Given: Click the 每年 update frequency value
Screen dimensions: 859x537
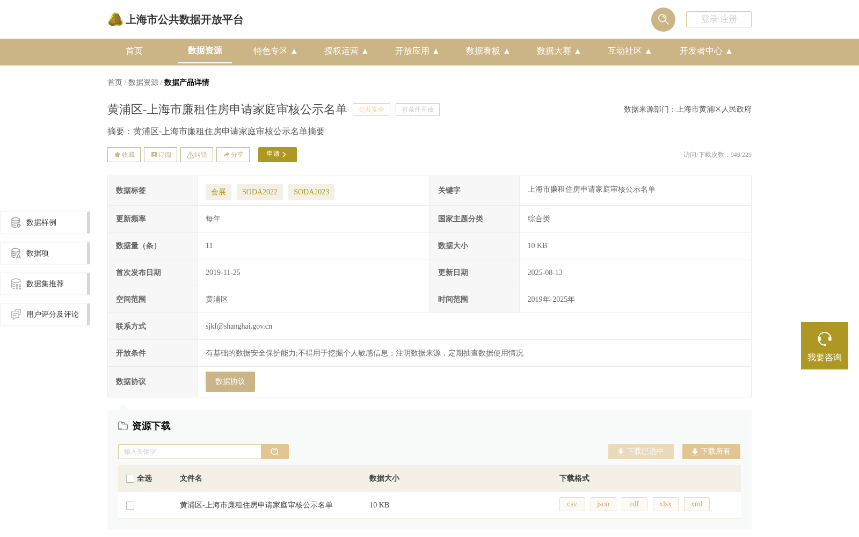Looking at the screenshot, I should pos(213,219).
